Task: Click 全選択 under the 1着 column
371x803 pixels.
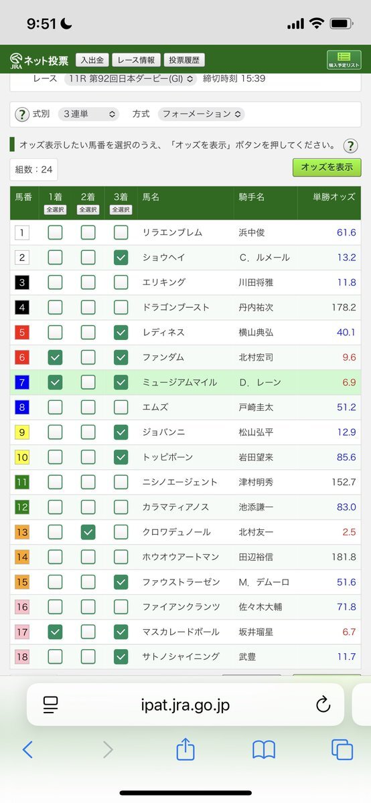Action: pyautogui.click(x=55, y=209)
